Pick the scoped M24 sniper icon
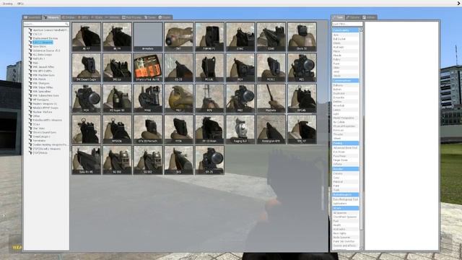Screen dimensions: 462x260 [87, 98]
